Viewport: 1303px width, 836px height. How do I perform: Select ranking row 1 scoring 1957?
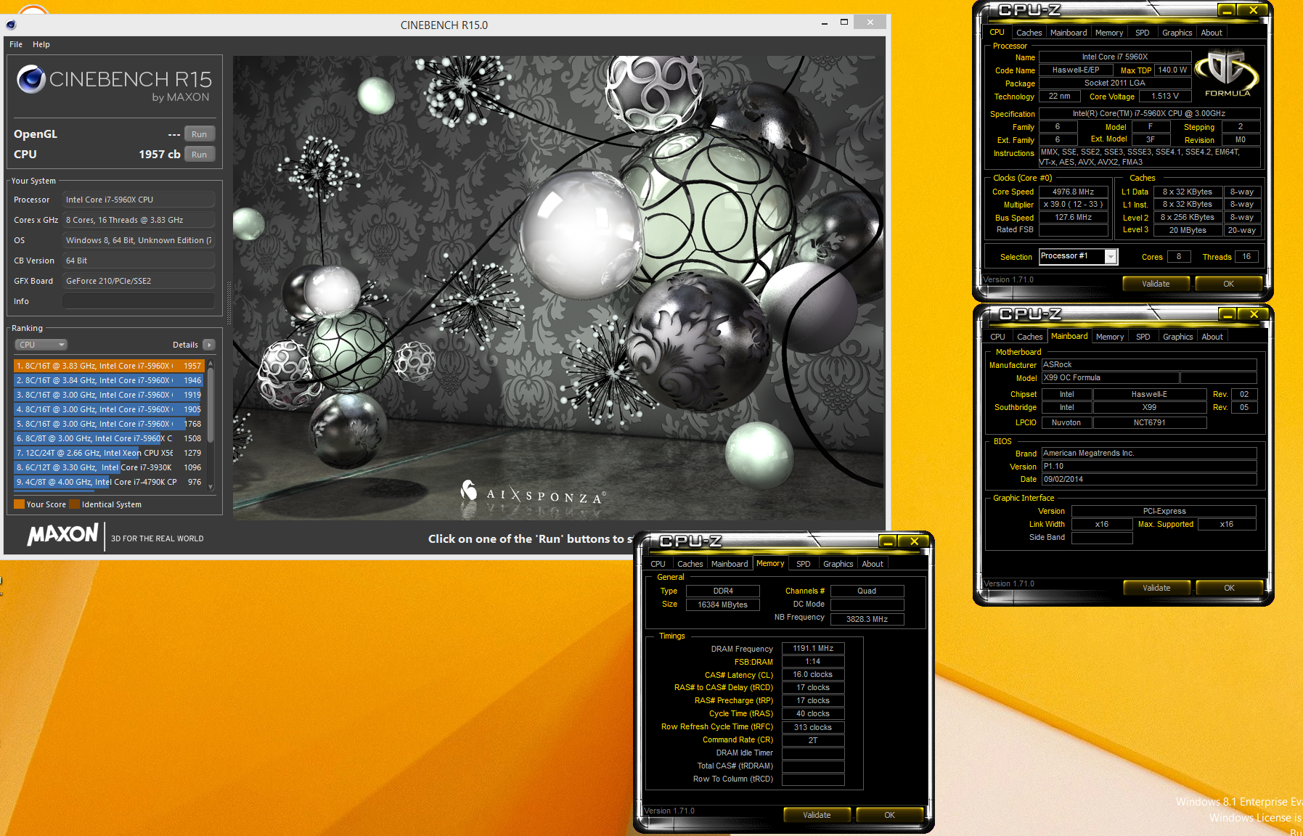(109, 366)
